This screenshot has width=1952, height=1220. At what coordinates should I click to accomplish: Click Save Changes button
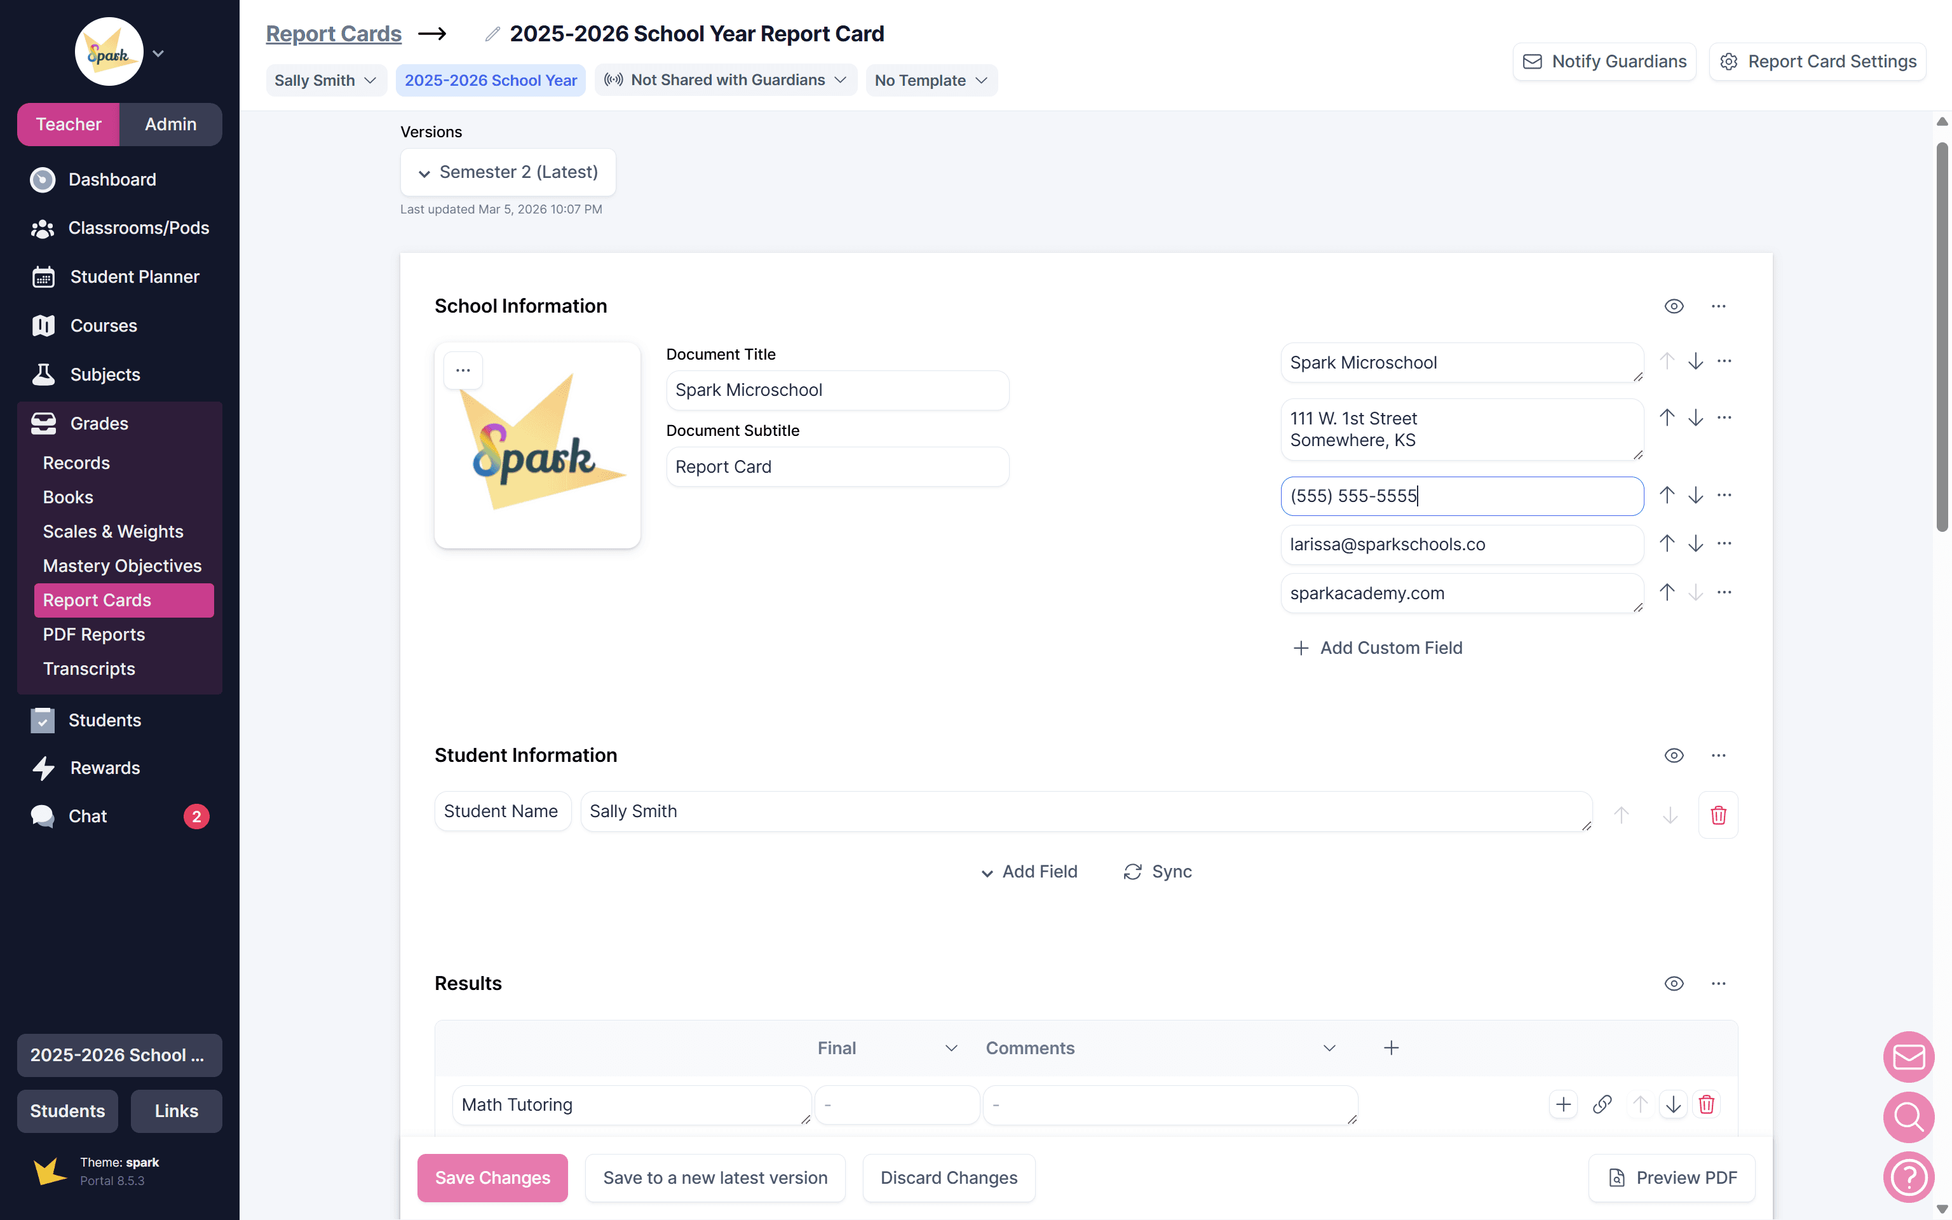coord(493,1177)
